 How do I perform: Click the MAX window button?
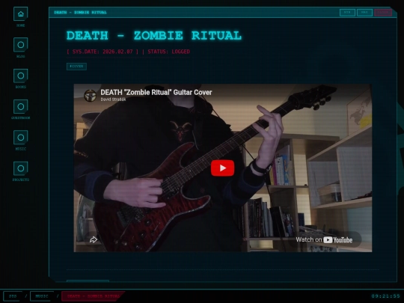(364, 13)
